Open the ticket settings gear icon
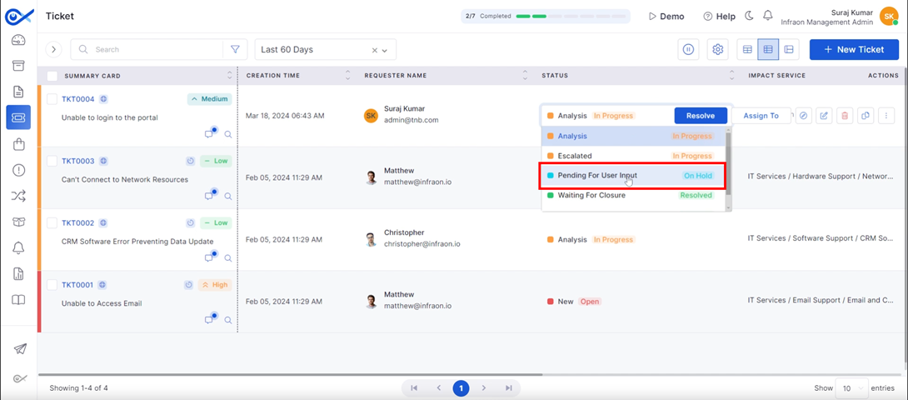 (716, 50)
